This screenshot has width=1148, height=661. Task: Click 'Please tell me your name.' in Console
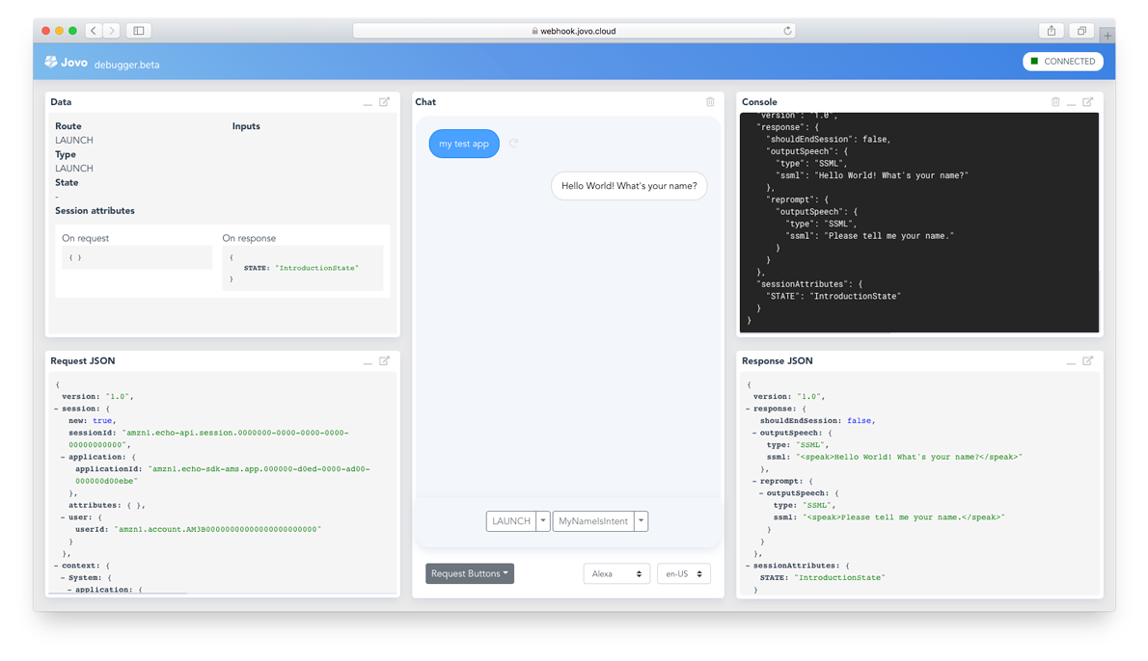(x=889, y=236)
